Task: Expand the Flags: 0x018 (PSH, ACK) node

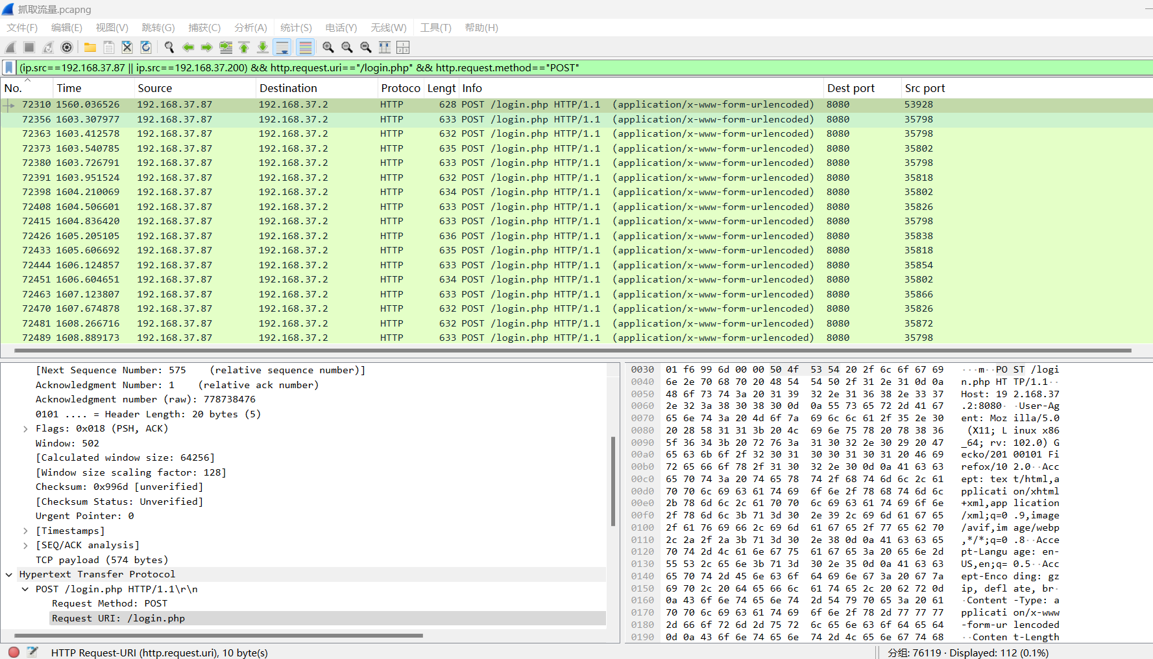Action: tap(25, 429)
